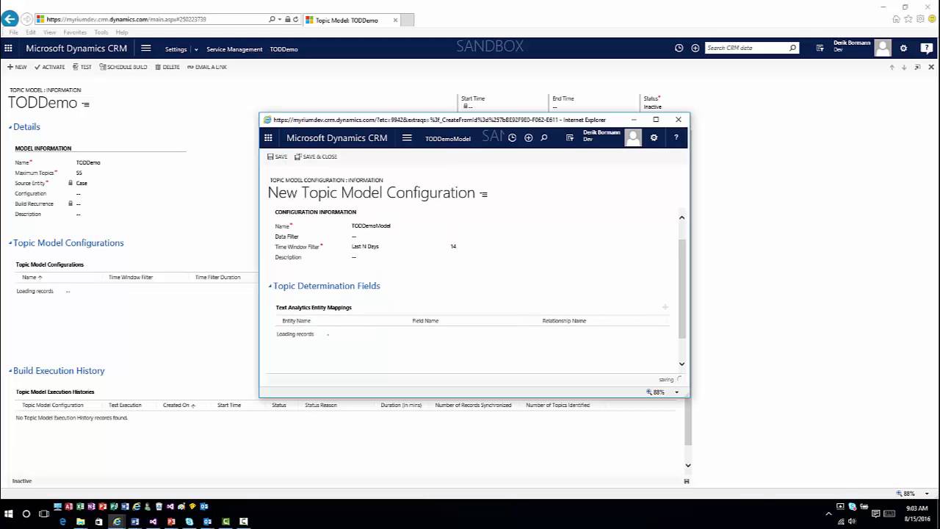
Task: Open New Topic Model Configuration title menu
Action: (483, 195)
